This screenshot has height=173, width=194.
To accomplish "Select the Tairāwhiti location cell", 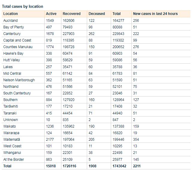I will click(x=11, y=106).
